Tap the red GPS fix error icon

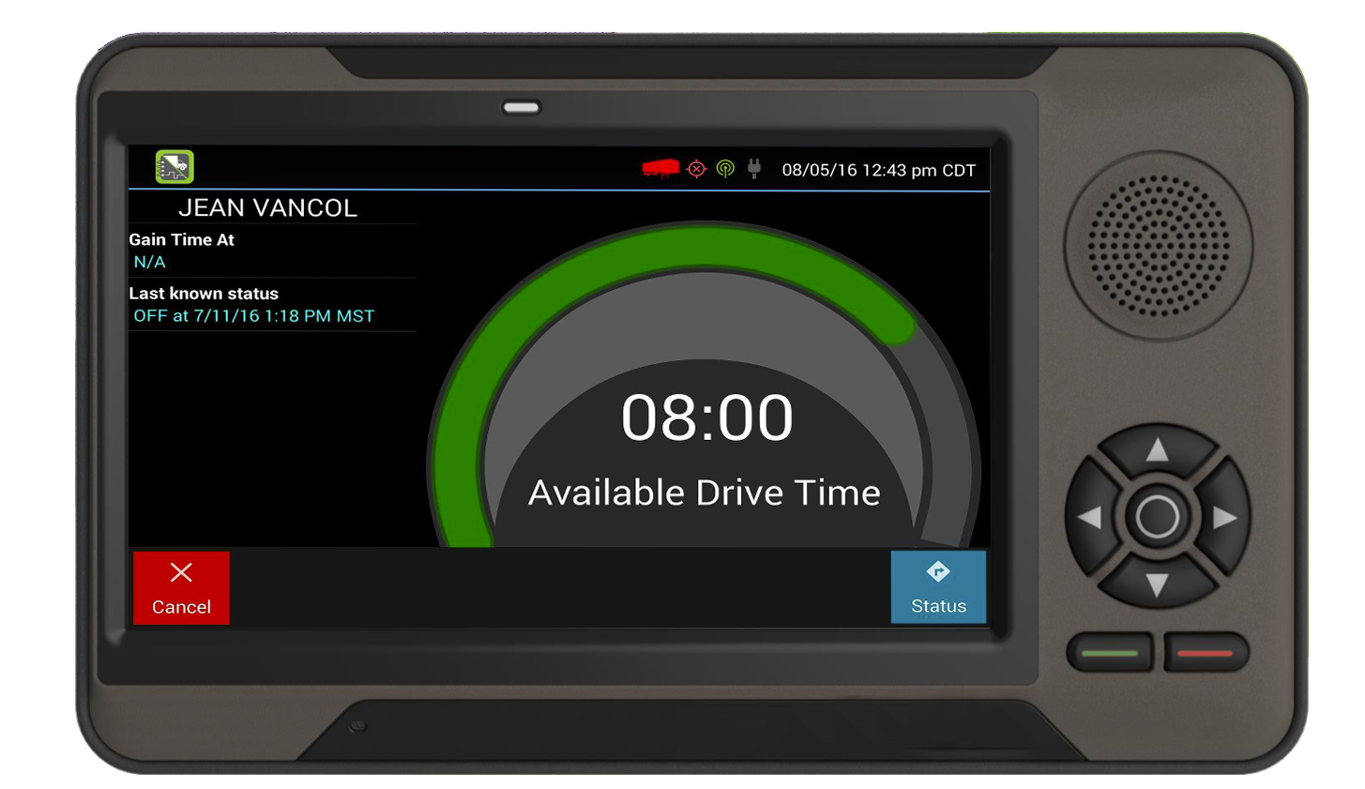click(695, 168)
